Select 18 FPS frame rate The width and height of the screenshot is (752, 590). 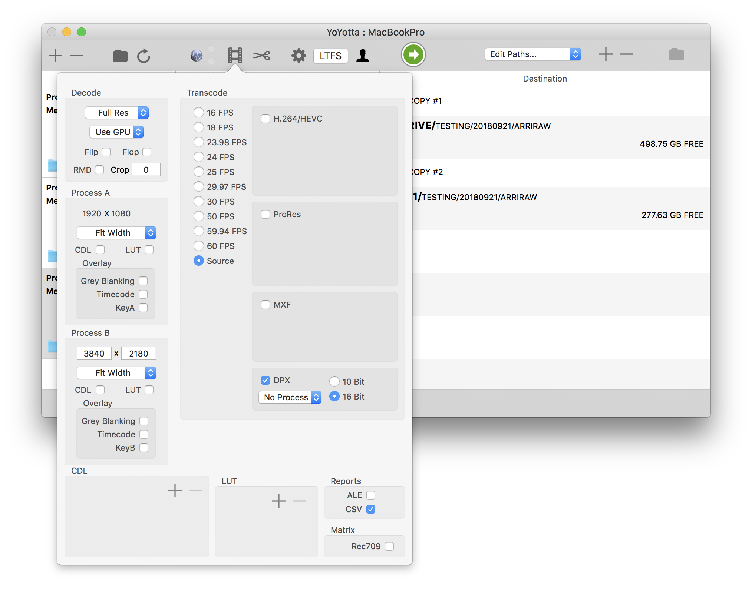(x=199, y=127)
